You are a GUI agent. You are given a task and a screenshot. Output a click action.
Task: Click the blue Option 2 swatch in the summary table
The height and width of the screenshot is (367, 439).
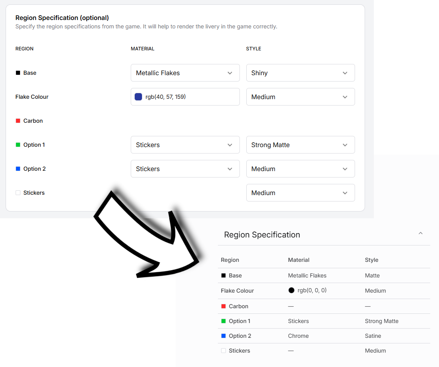[223, 336]
